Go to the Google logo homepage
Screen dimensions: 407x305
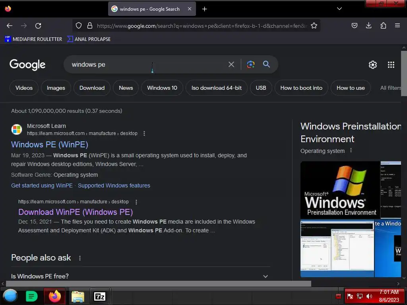(27, 65)
